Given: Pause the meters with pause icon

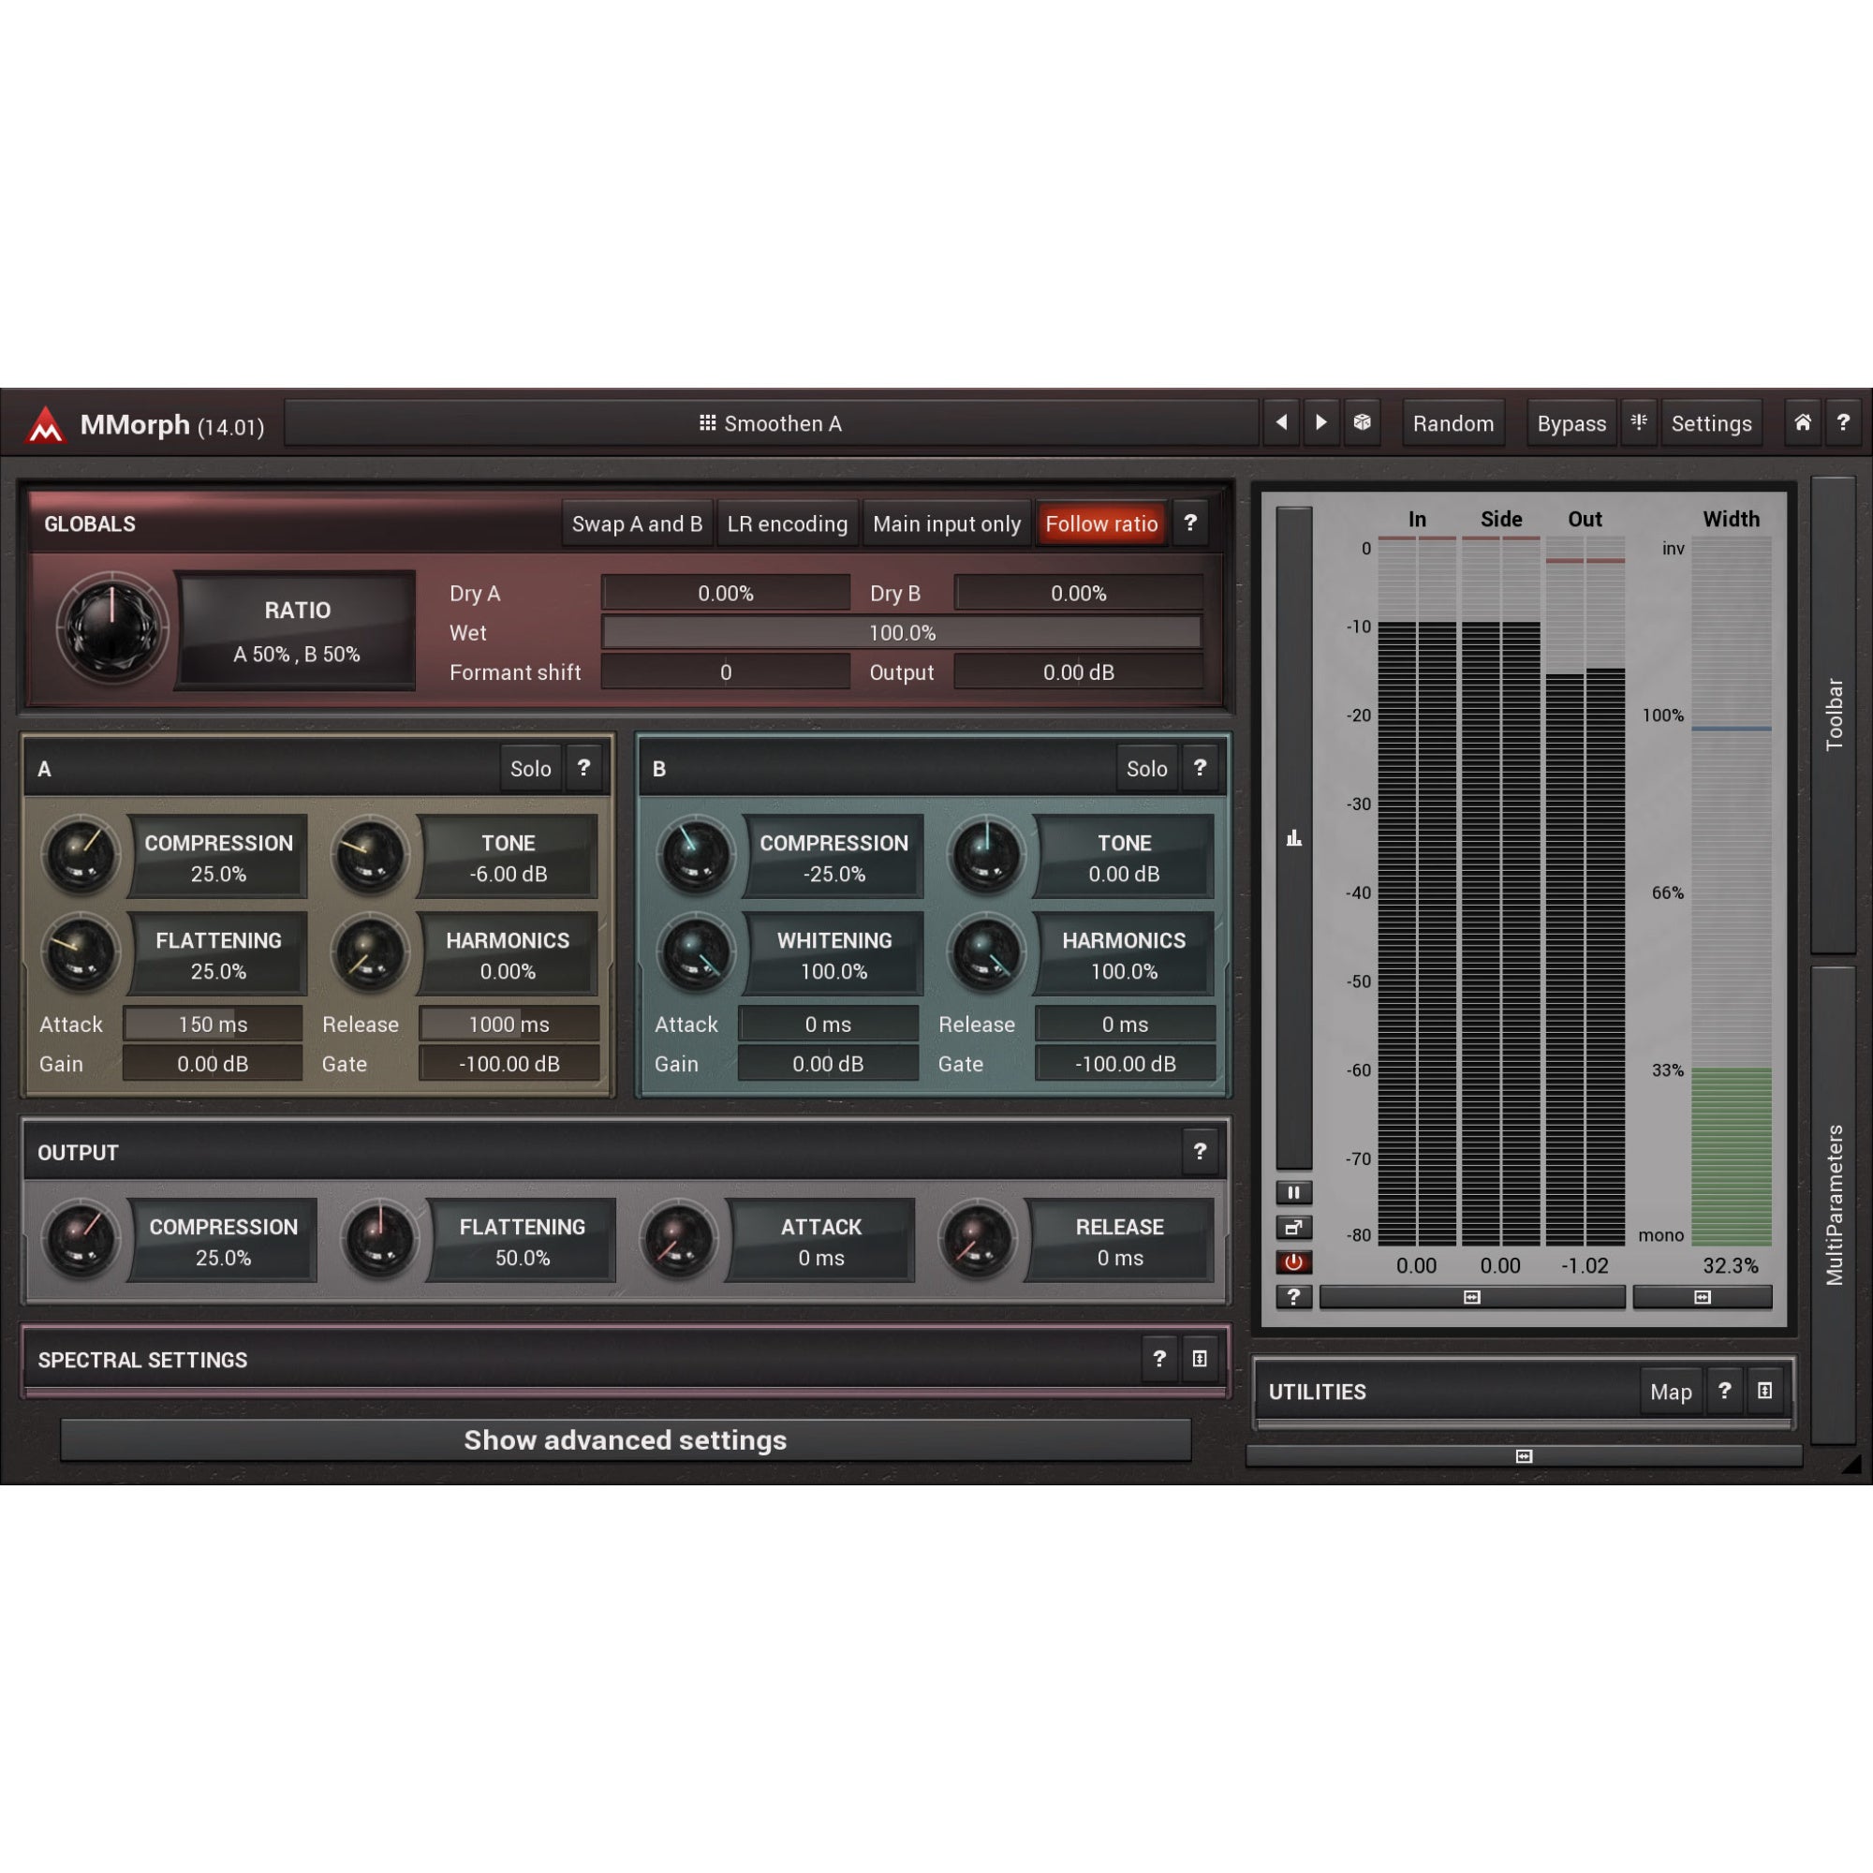Looking at the screenshot, I should 1293,1192.
